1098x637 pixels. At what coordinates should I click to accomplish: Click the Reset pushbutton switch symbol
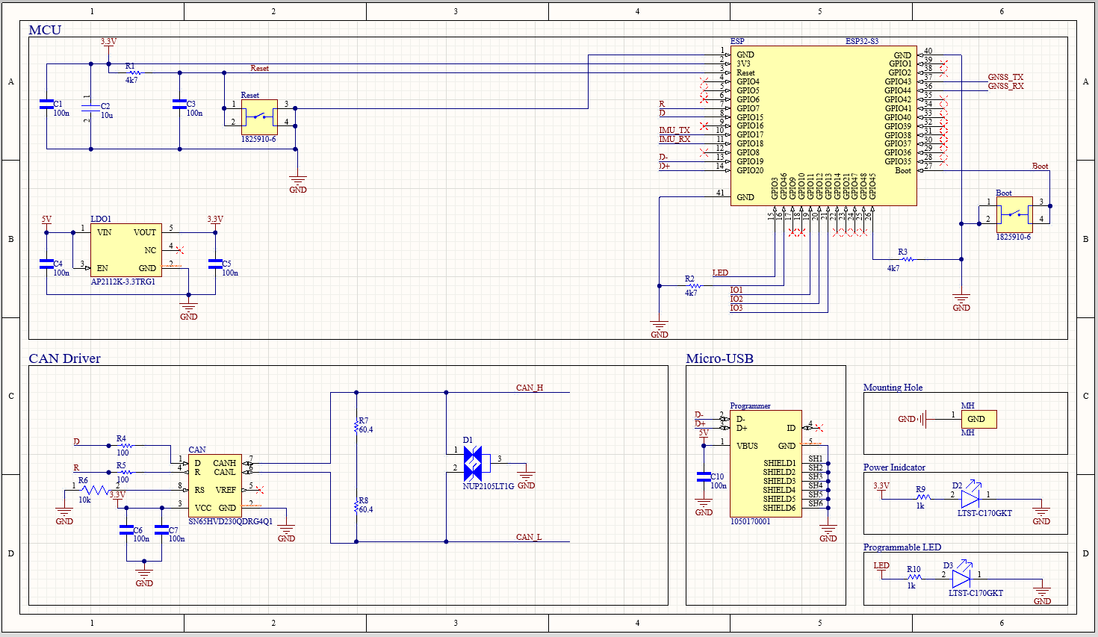tap(259, 117)
